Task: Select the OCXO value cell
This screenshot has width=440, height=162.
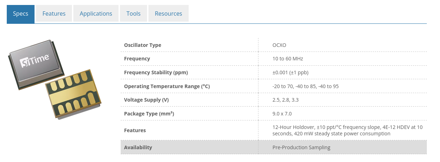Action: (x=279, y=45)
